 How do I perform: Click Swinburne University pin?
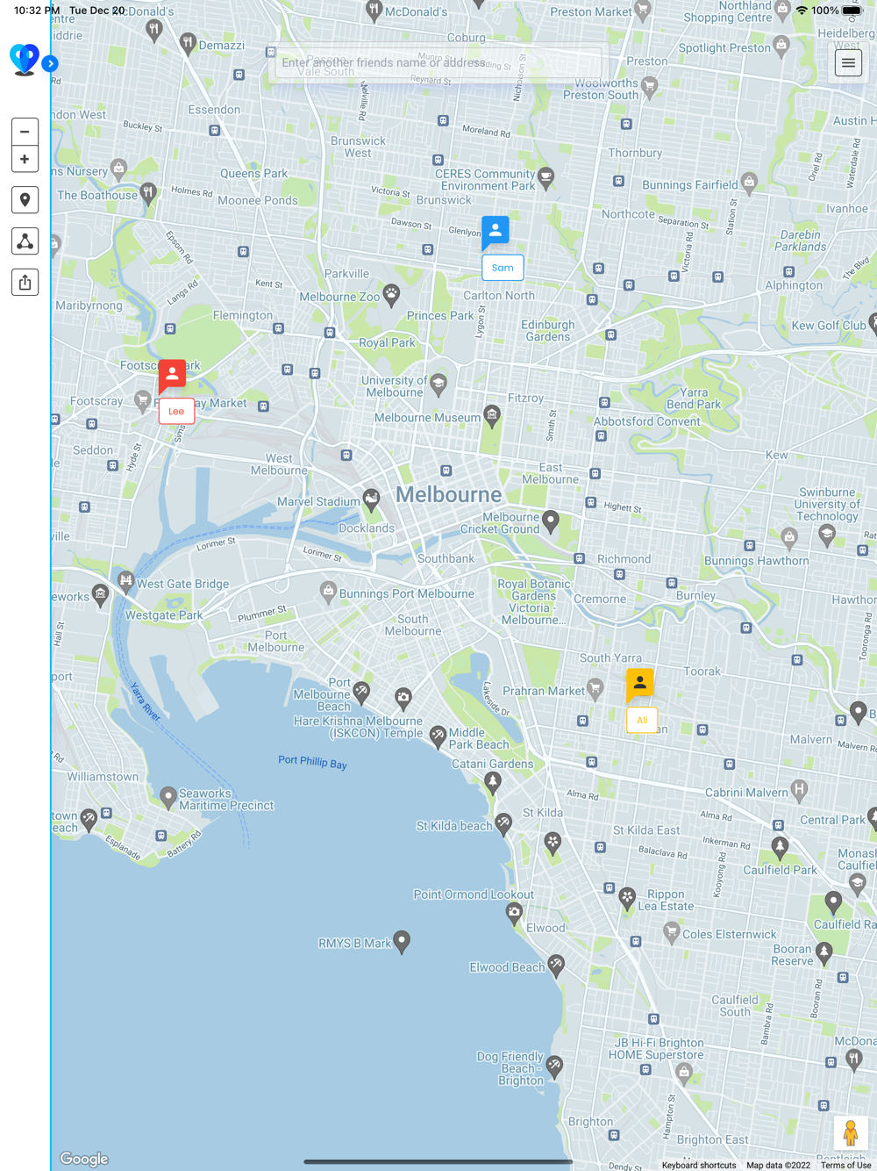(x=827, y=535)
